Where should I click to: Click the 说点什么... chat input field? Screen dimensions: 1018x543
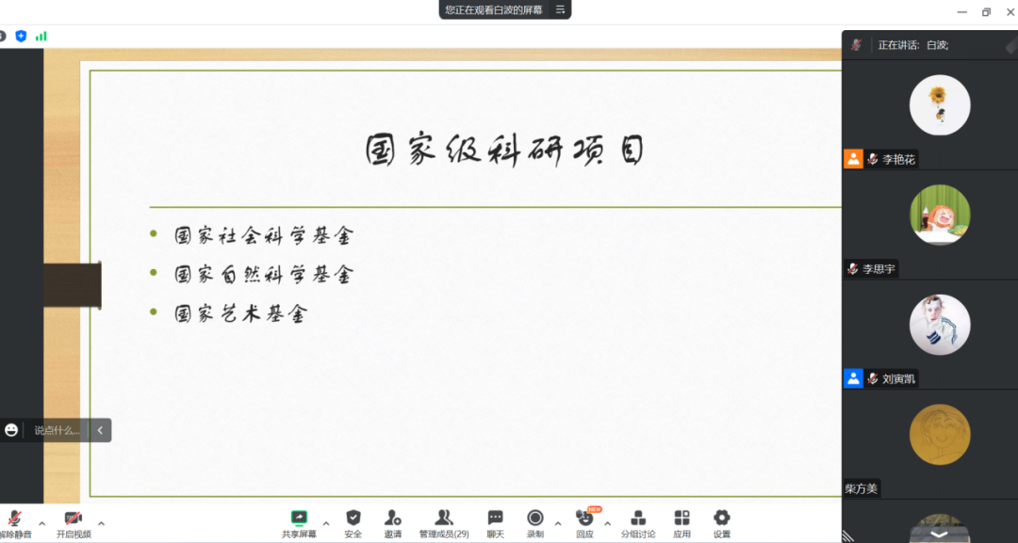pos(57,430)
